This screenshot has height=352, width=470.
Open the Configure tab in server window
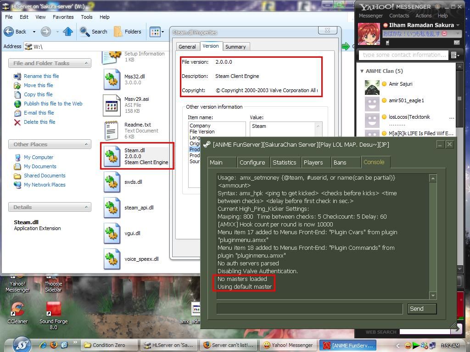click(252, 163)
